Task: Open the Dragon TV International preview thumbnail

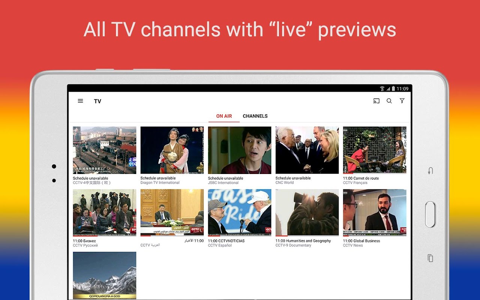Action: tap(172, 150)
